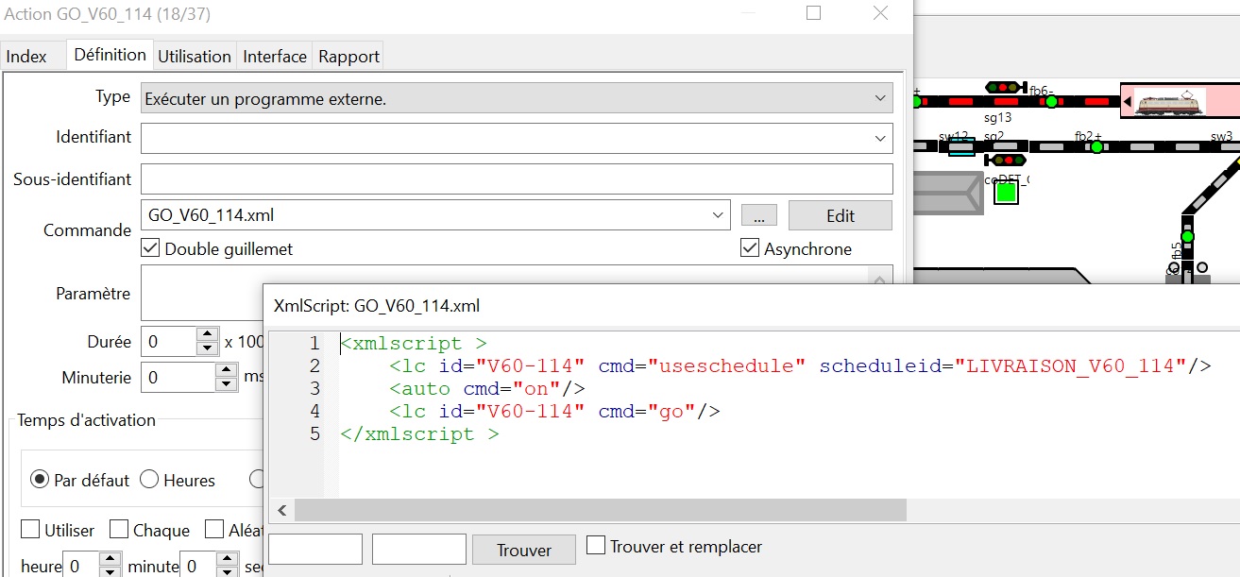Image resolution: width=1240 pixels, height=577 pixels.
Task: Click the auto cmd "on" text on line 3
Action: 536,388
